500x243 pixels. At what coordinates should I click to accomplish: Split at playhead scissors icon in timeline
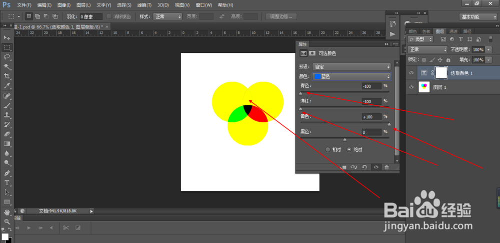66,228
